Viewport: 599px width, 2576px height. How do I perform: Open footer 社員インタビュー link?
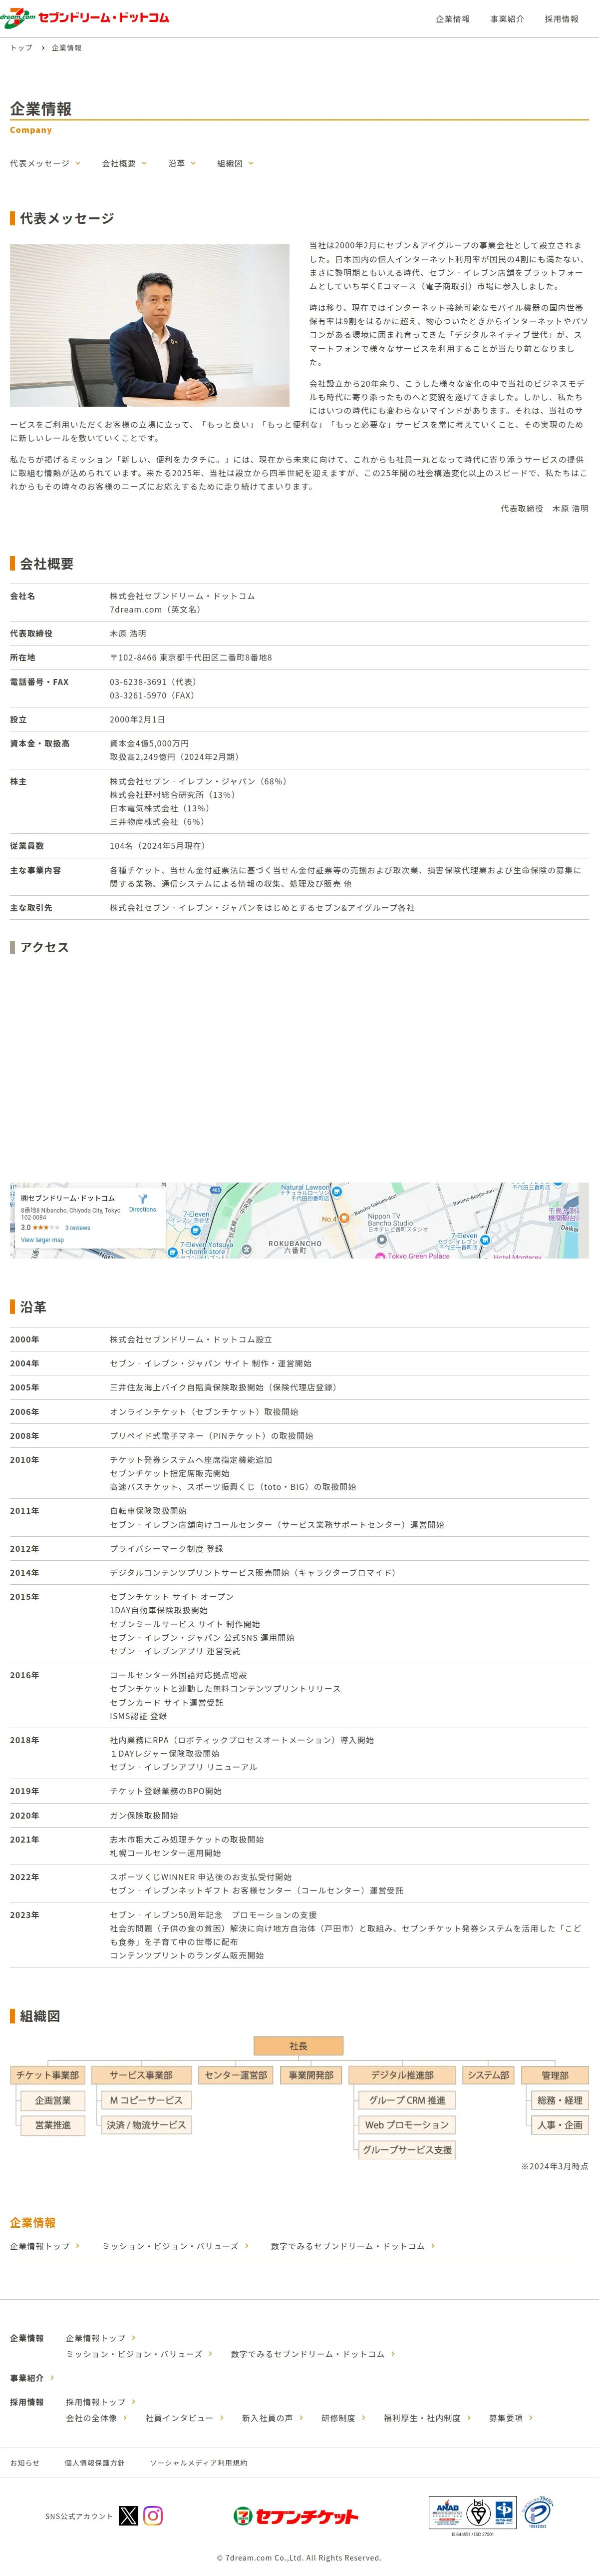click(184, 2418)
